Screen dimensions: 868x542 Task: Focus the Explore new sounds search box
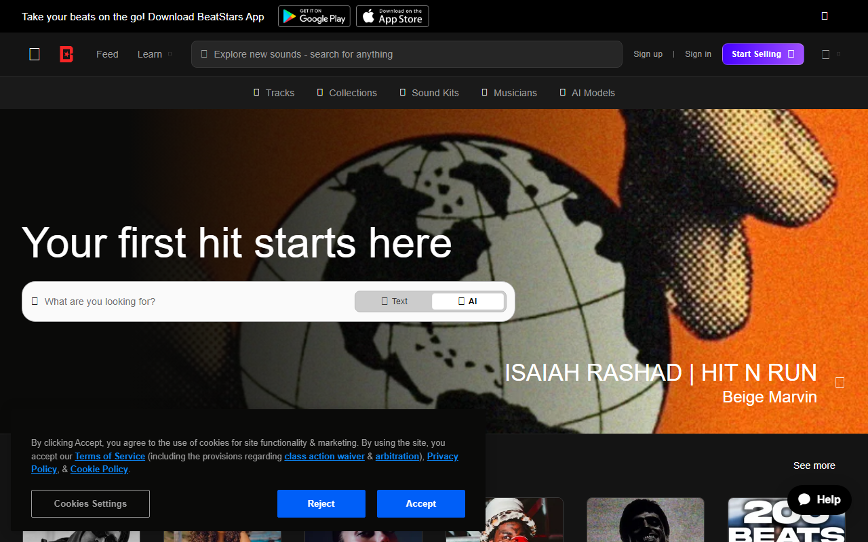point(407,54)
